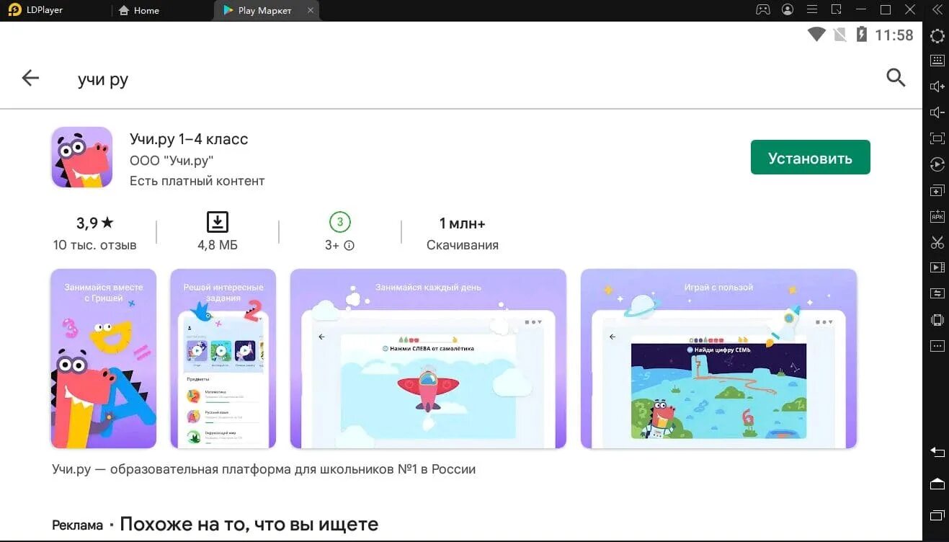The width and height of the screenshot is (949, 542).
Task: Open the video recorder icon
Action: [x=937, y=267]
